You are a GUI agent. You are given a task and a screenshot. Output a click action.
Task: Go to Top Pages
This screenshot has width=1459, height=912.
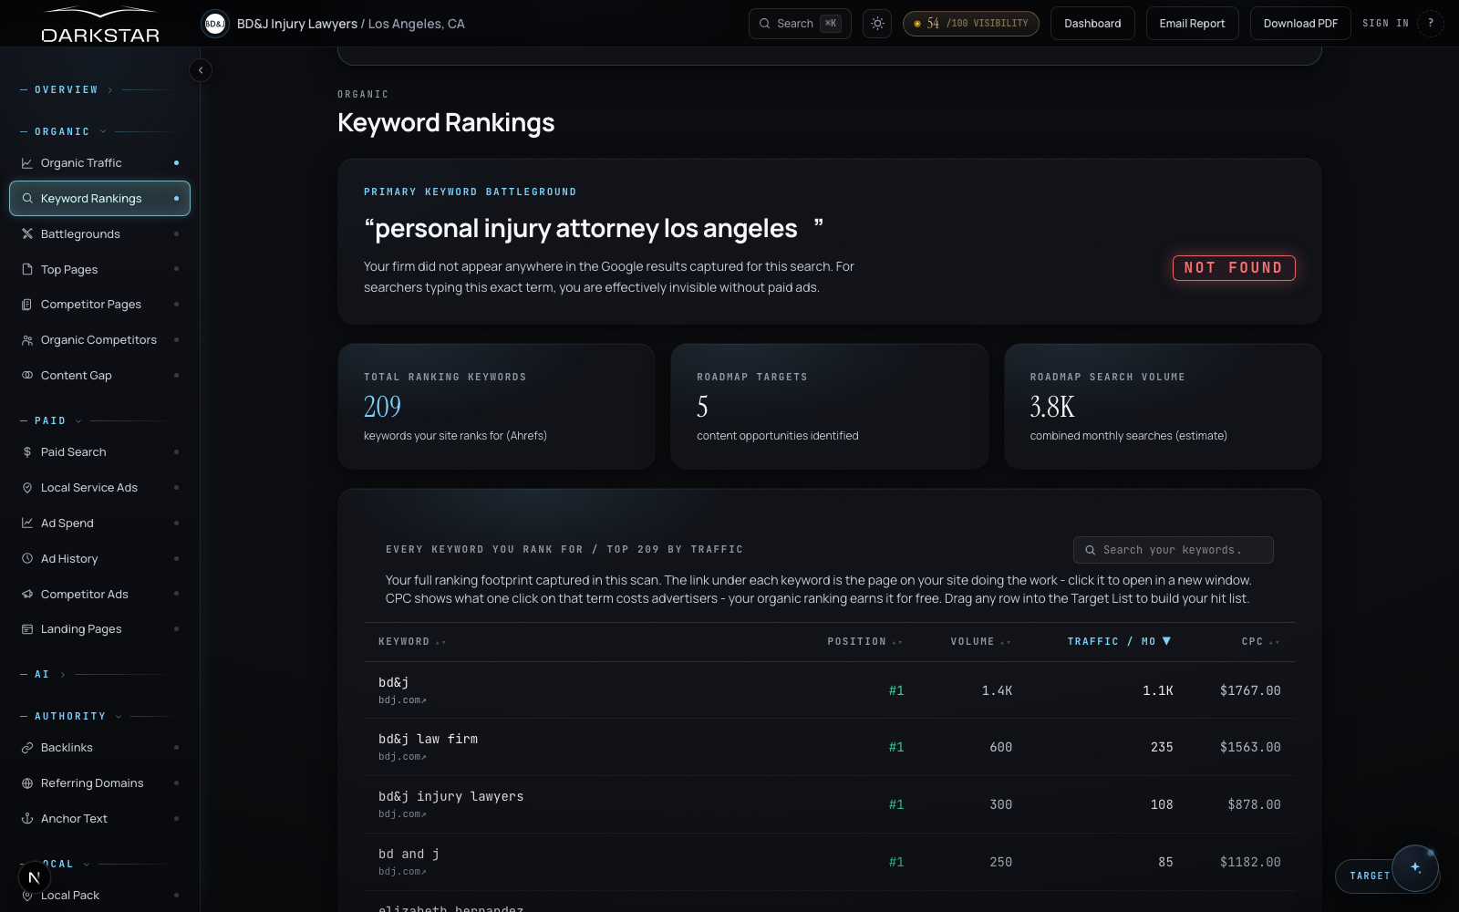[x=99, y=270]
